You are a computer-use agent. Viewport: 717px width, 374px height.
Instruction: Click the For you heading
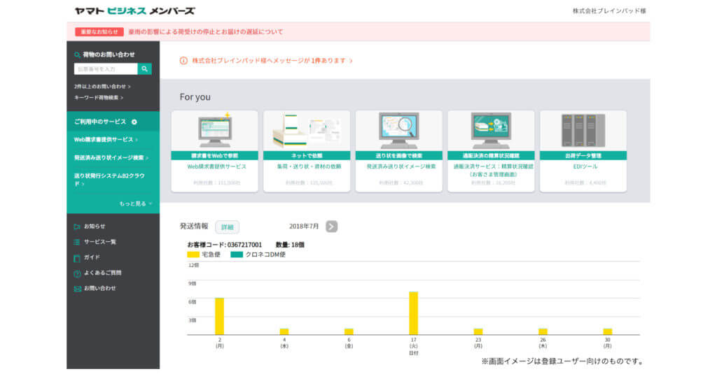pos(195,96)
